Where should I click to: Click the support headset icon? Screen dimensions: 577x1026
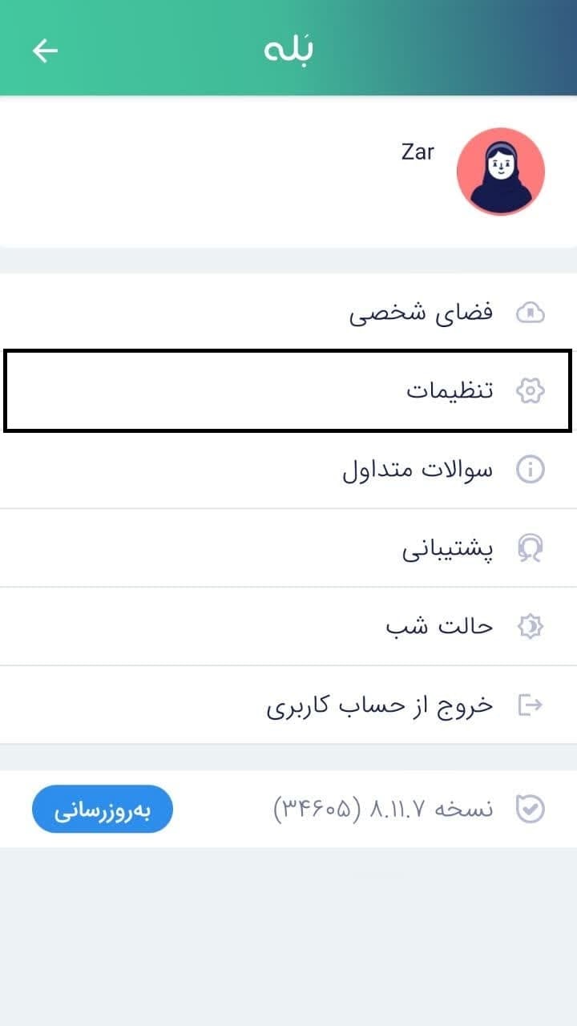pos(530,548)
